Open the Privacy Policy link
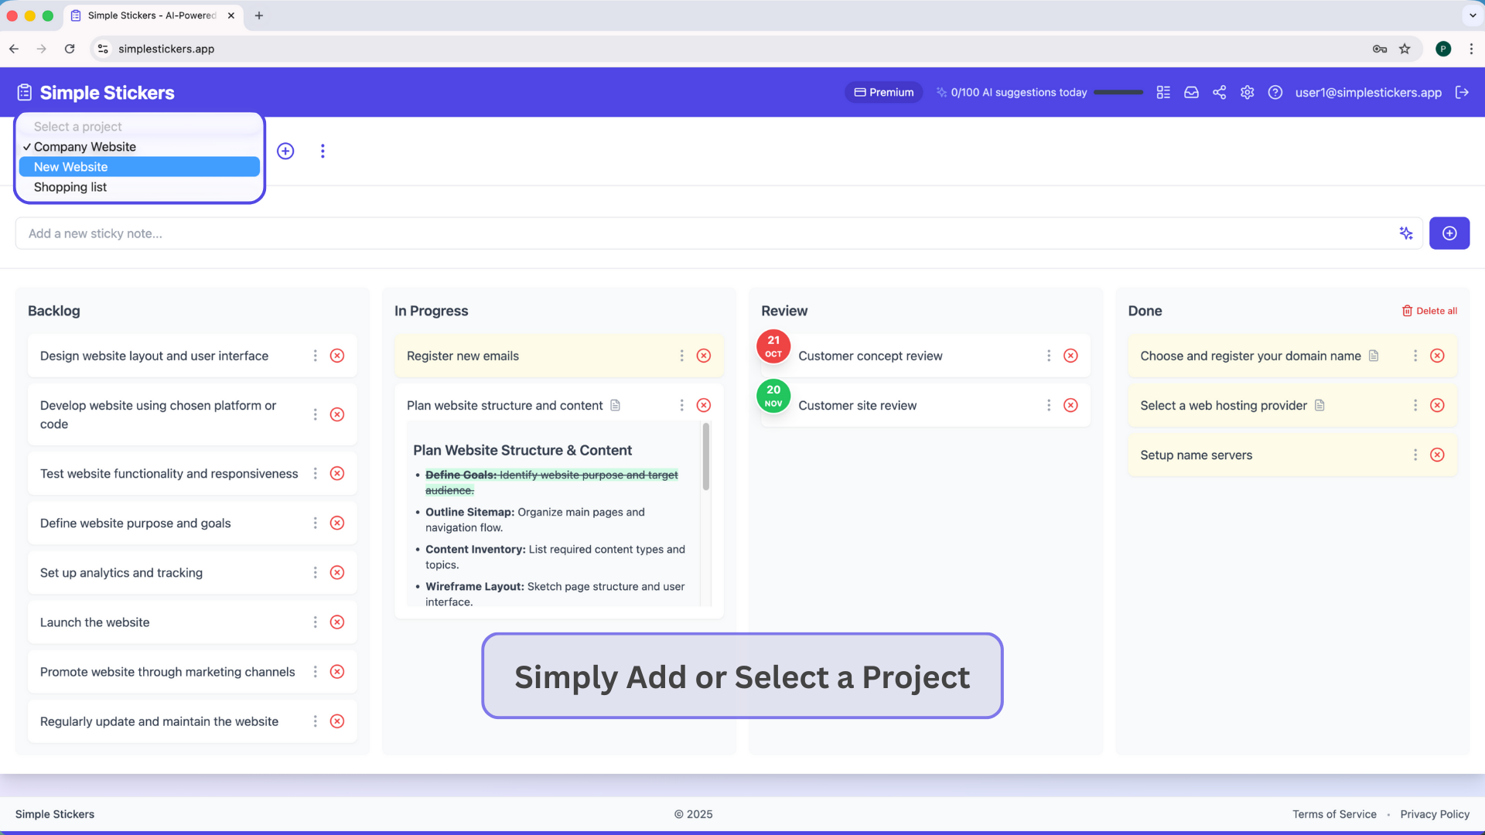The image size is (1485, 835). point(1435,814)
